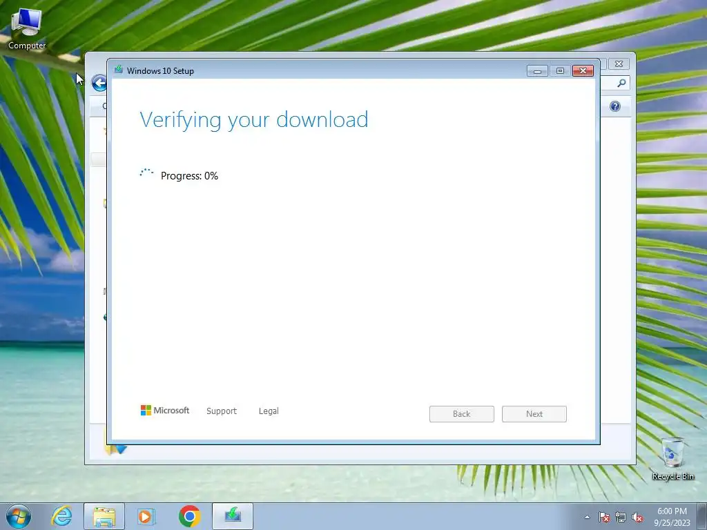Open the Computer desktop icon

click(x=27, y=29)
